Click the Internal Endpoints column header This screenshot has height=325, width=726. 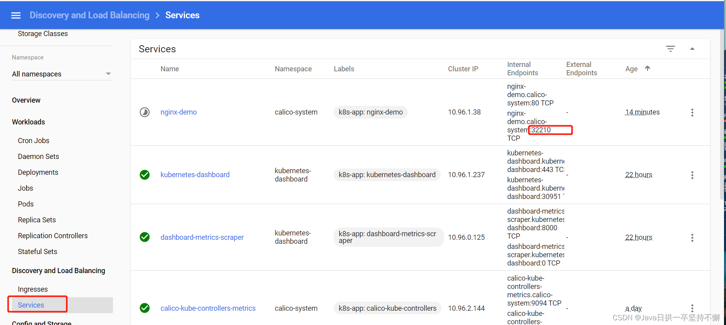[523, 69]
